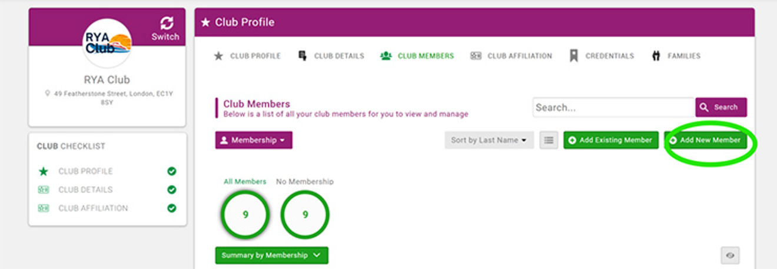Open the Sort by Last Name dropdown
The width and height of the screenshot is (777, 269).
489,140
